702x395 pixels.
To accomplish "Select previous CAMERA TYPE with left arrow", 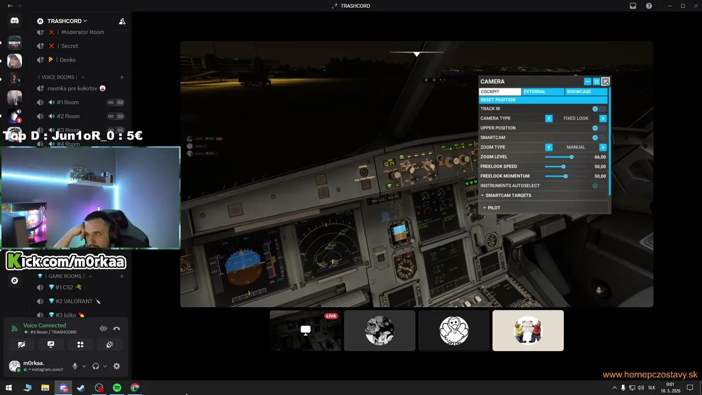I will (x=548, y=119).
